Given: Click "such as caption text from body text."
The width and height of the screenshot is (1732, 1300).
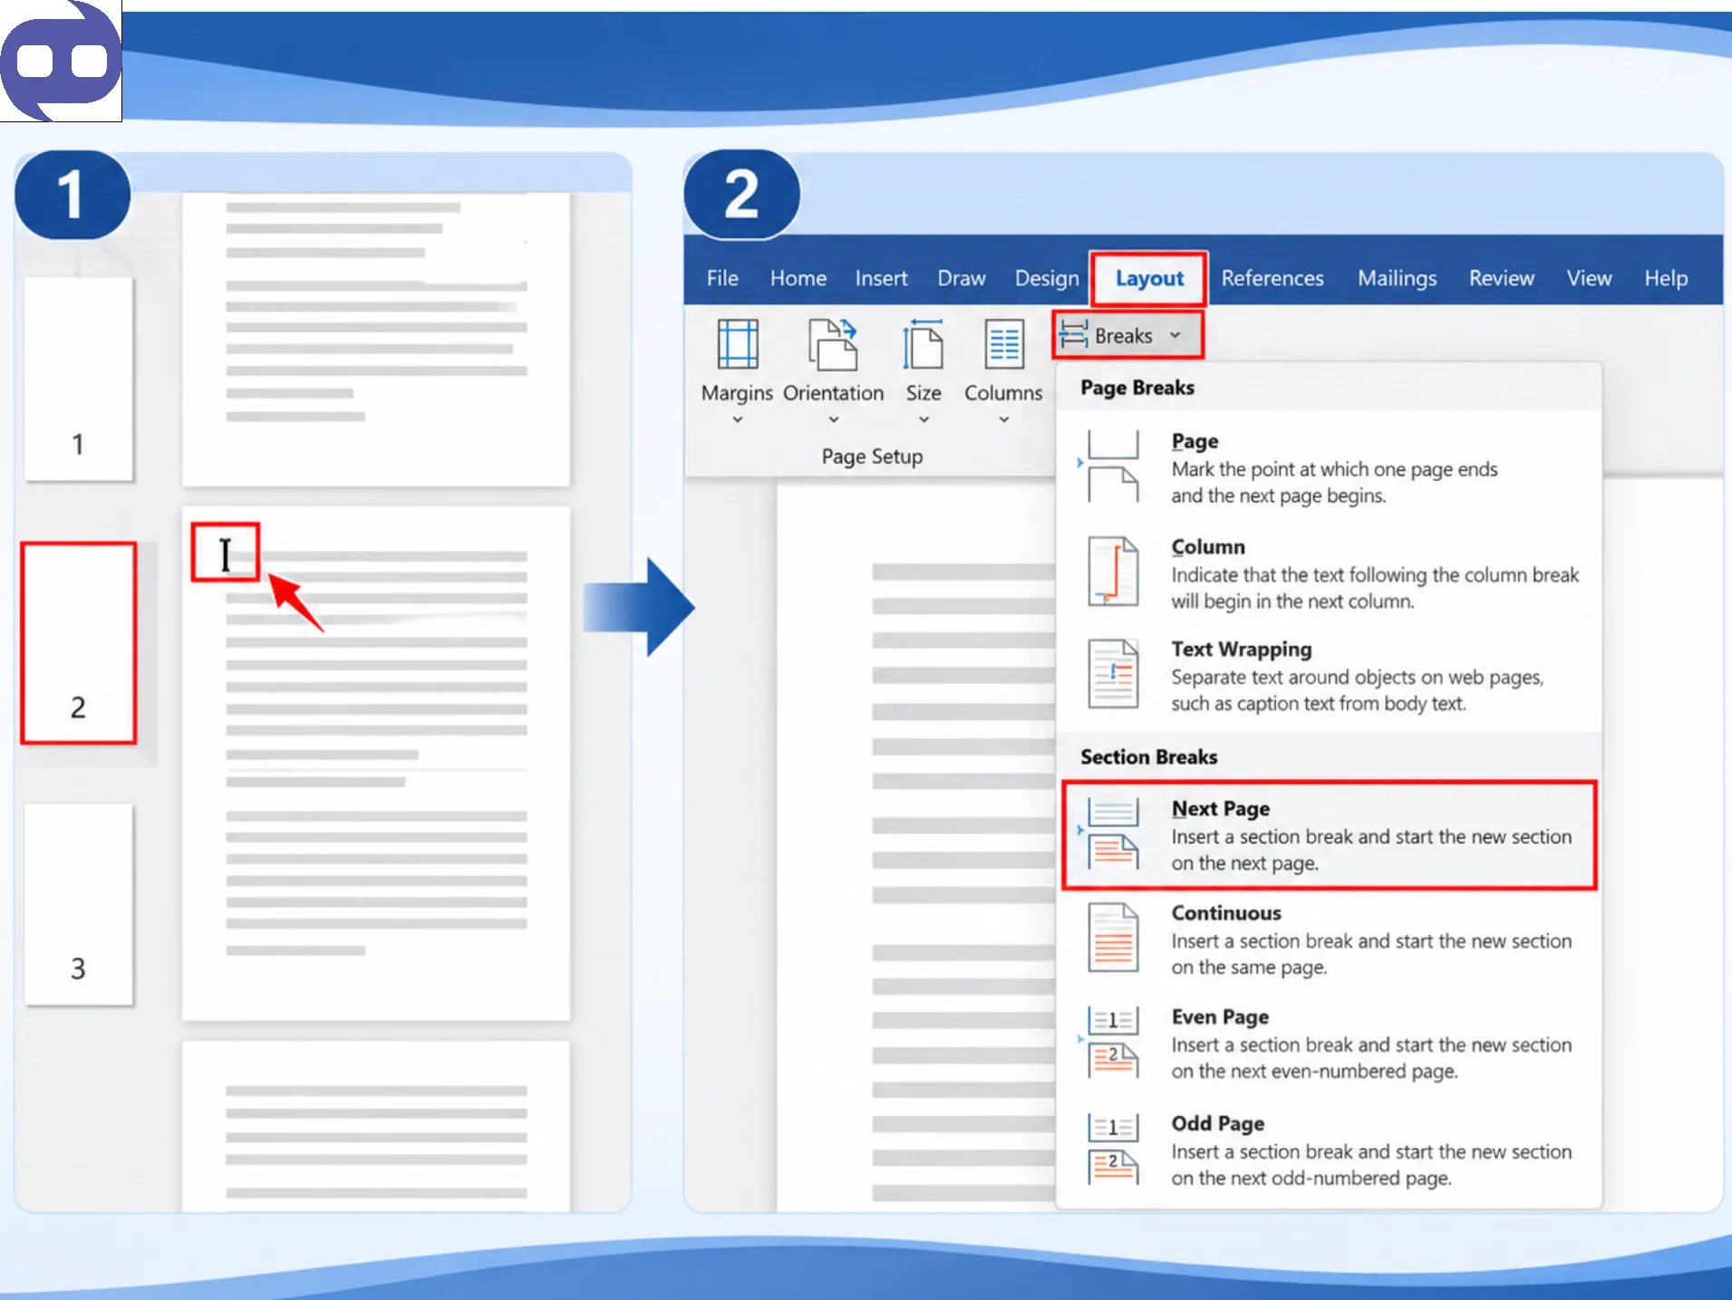Looking at the screenshot, I should point(1318,704).
